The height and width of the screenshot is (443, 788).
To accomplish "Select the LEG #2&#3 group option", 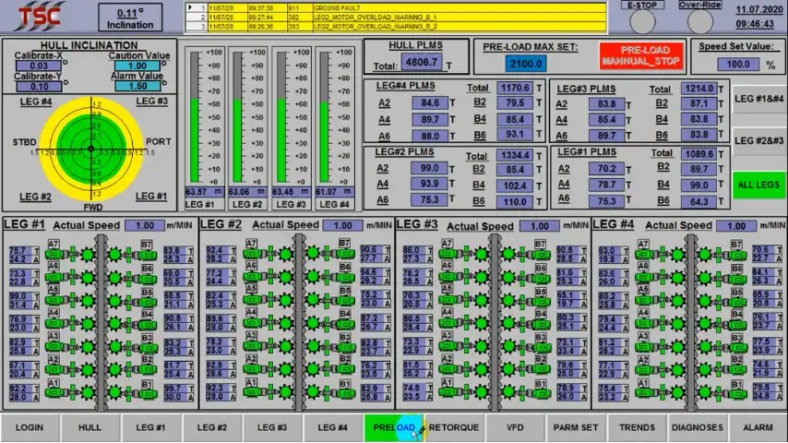I will coord(758,141).
